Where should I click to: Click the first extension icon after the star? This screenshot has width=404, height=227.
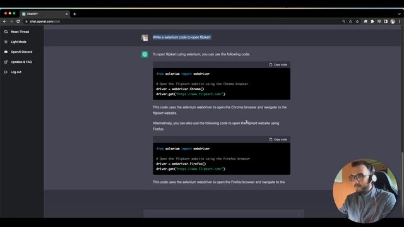(365, 21)
